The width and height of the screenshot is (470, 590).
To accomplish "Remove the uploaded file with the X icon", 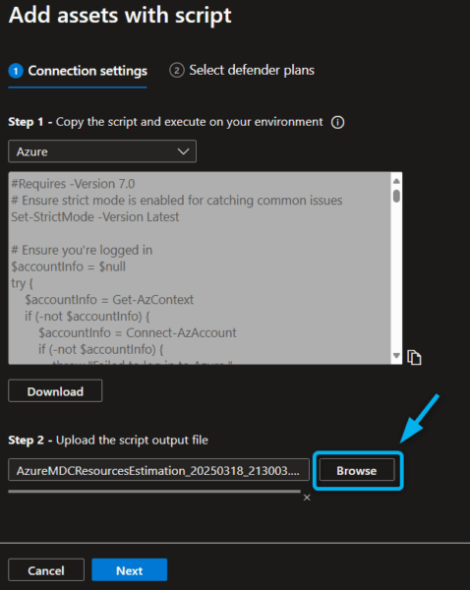I will [x=307, y=498].
